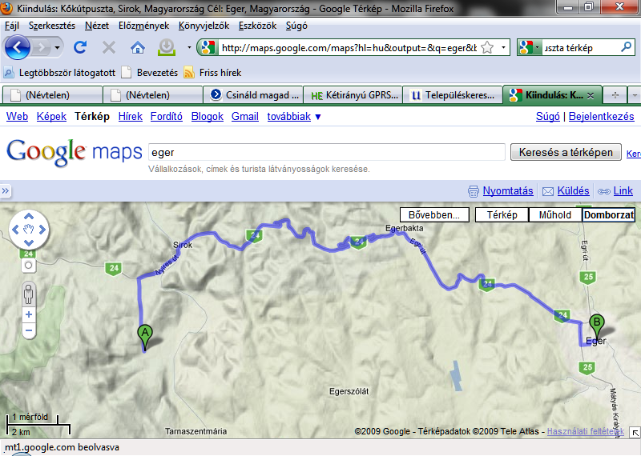This screenshot has height=456, width=641.
Task: Click the Képek link
Action: point(51,116)
